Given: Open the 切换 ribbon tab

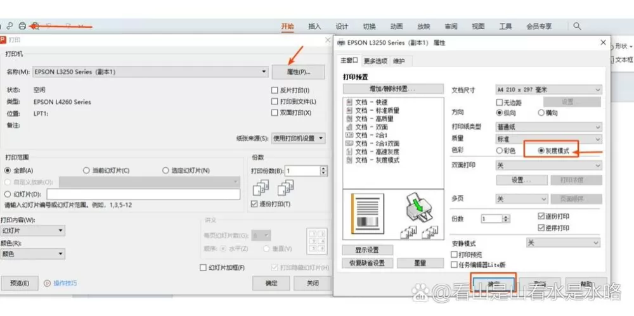Looking at the screenshot, I should pyautogui.click(x=369, y=26).
